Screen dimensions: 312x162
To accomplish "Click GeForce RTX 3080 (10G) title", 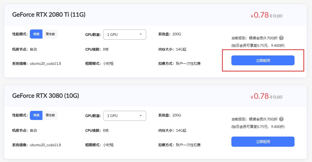I will pyautogui.click(x=46, y=96).
